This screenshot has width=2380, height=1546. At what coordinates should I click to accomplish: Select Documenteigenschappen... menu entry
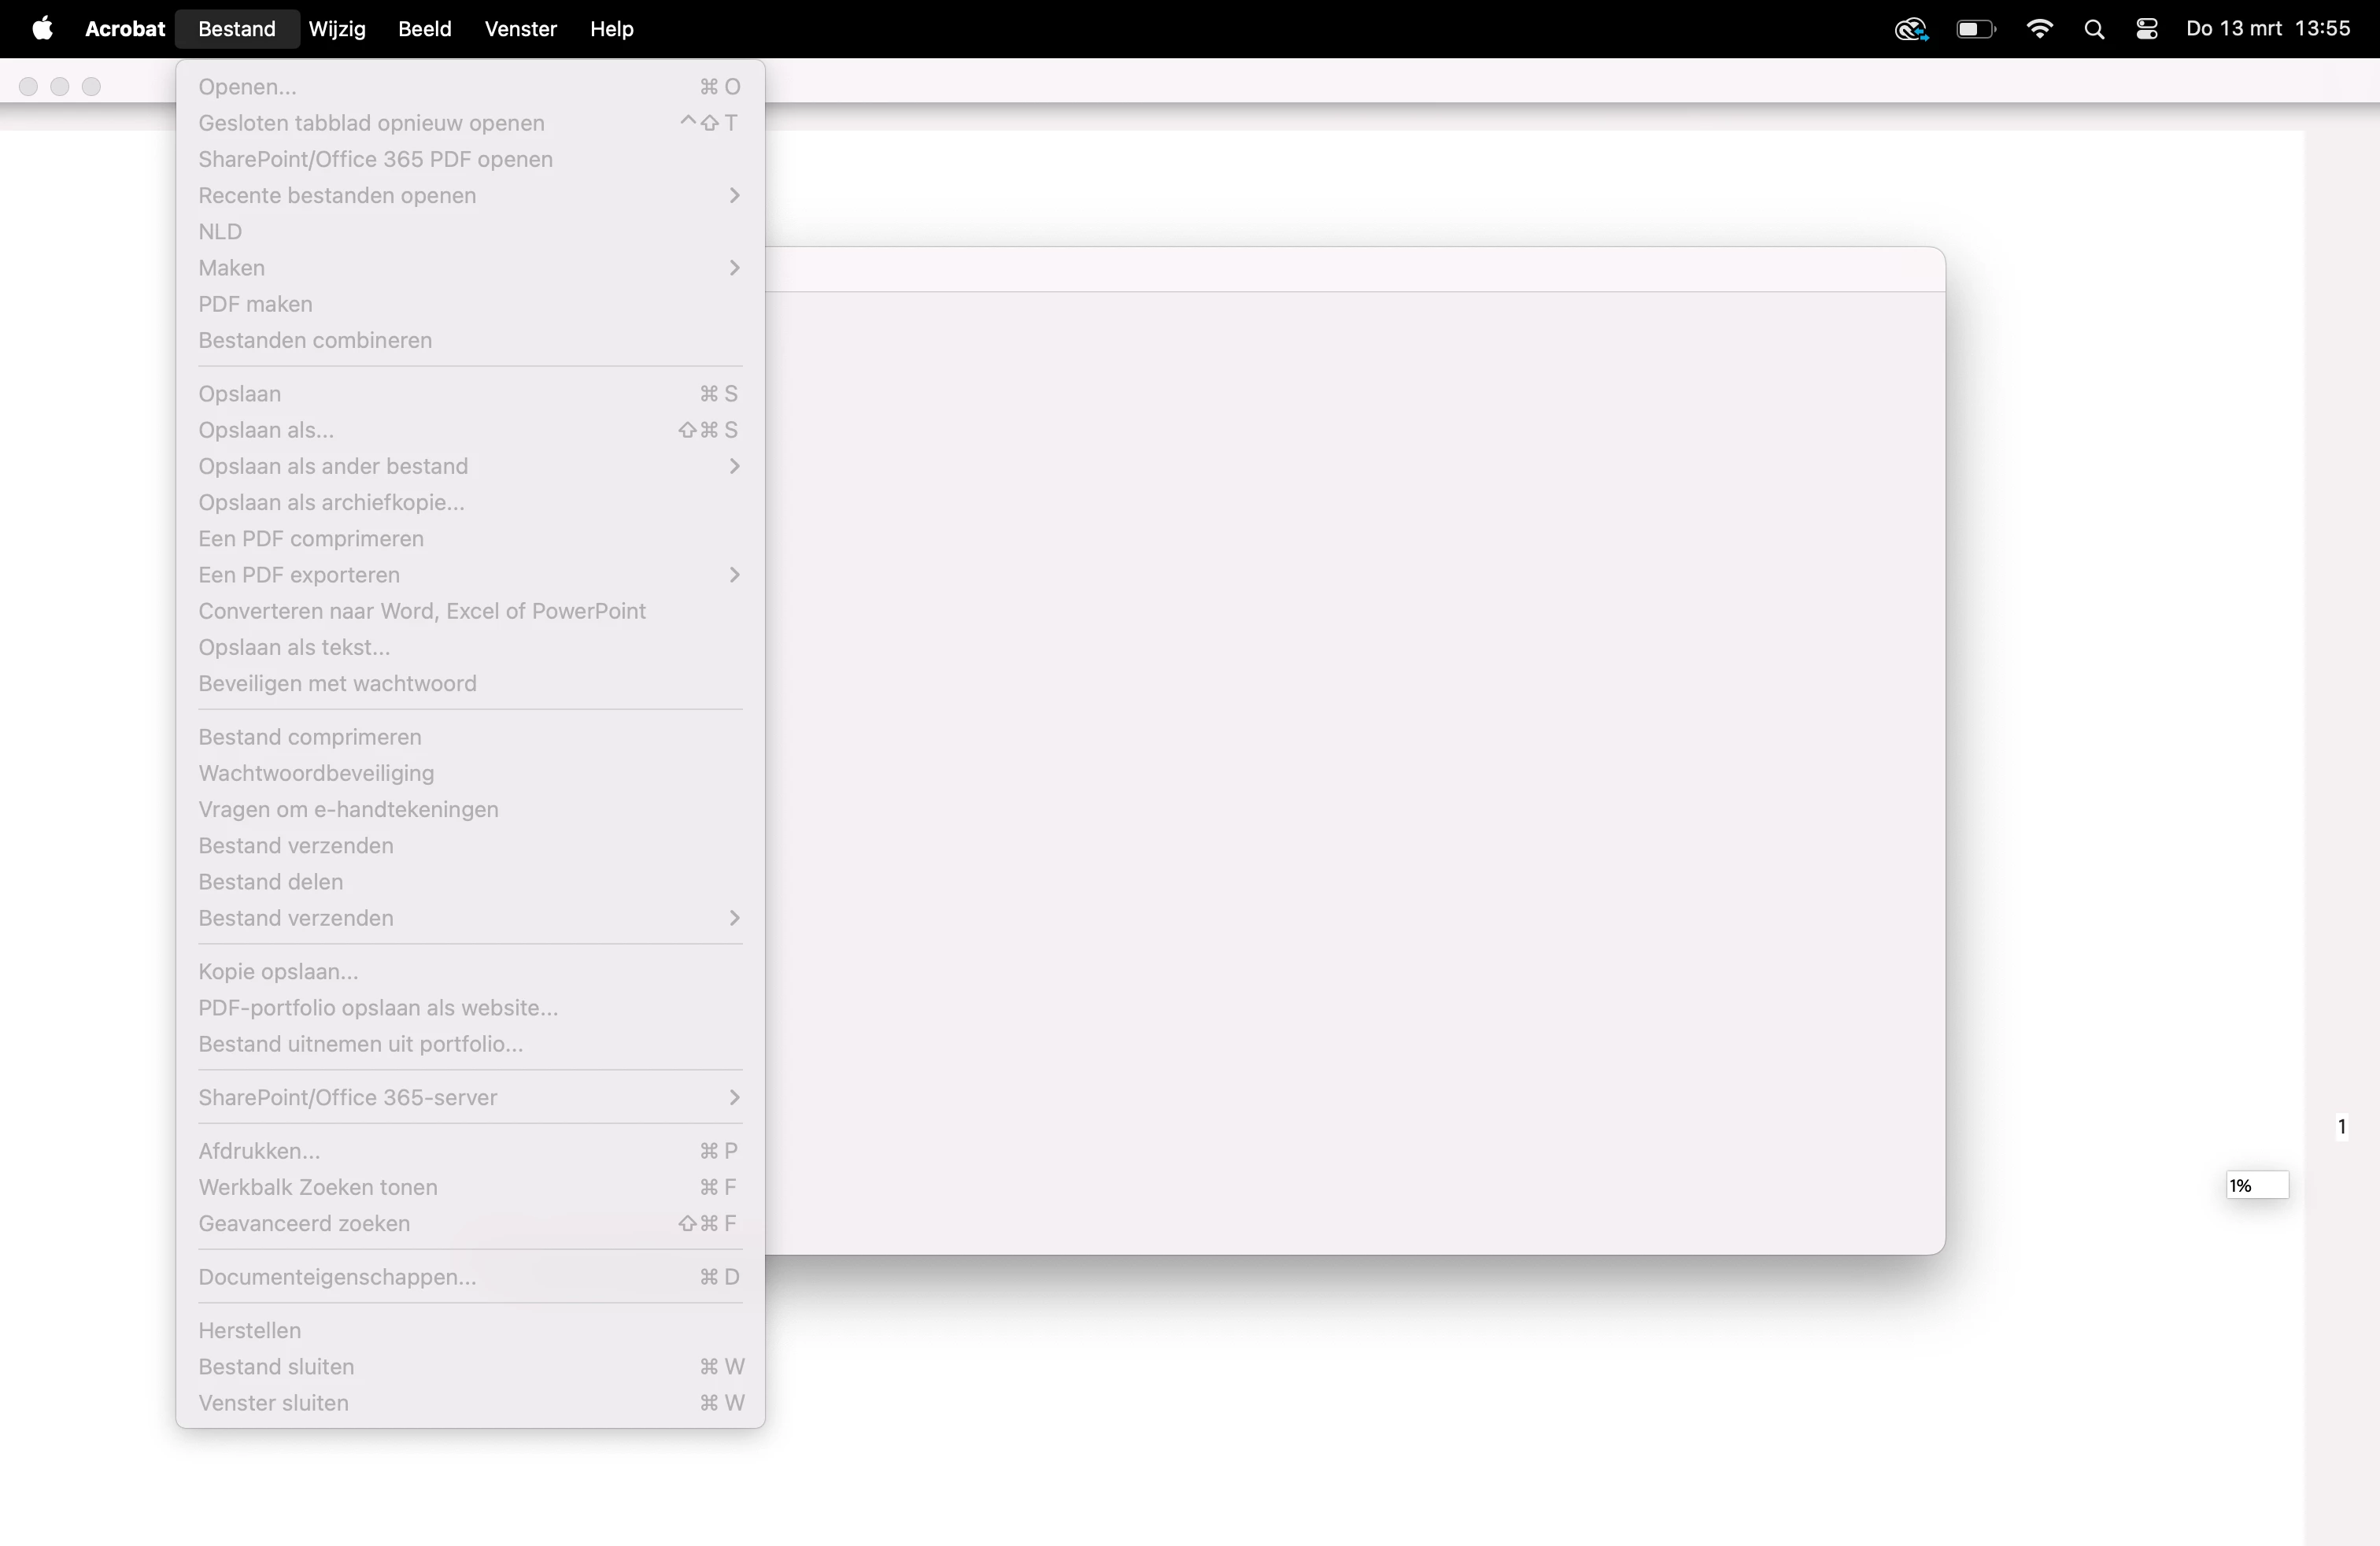tap(337, 1277)
